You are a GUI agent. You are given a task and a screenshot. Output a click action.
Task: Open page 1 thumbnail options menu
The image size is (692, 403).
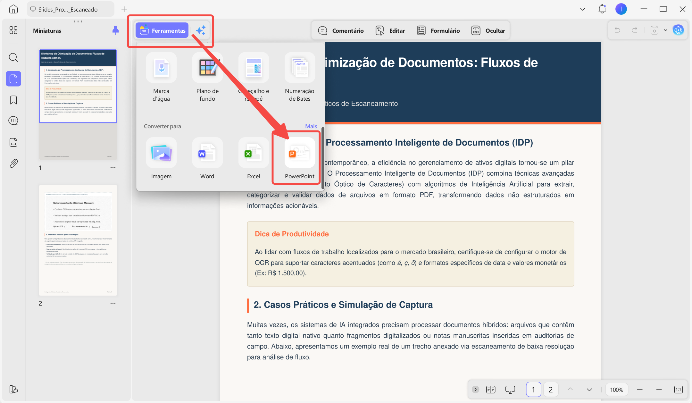113,168
